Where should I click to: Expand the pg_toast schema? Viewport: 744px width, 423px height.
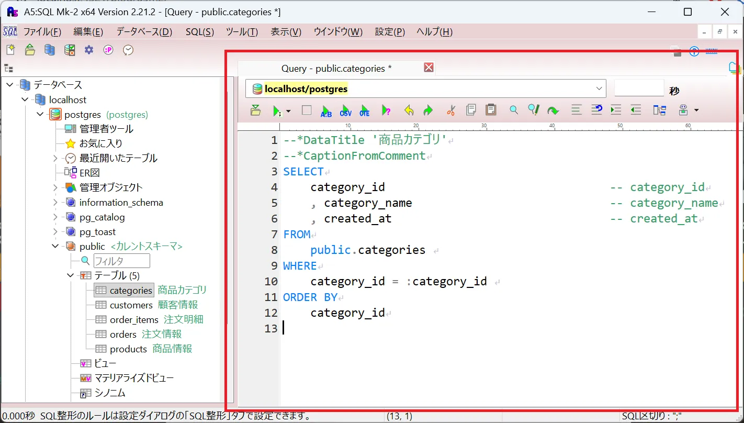pyautogui.click(x=55, y=231)
